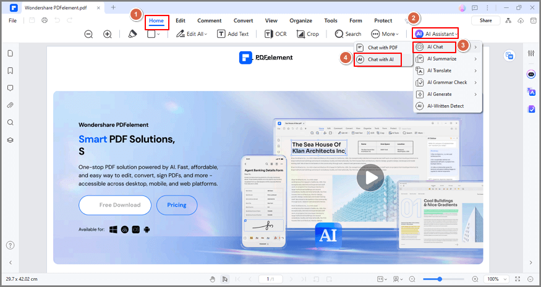Click the undo arrow
The image size is (541, 287).
(58, 20)
